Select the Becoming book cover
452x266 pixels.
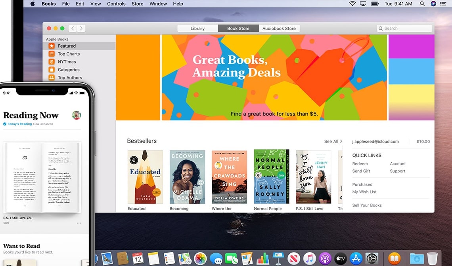click(x=187, y=177)
